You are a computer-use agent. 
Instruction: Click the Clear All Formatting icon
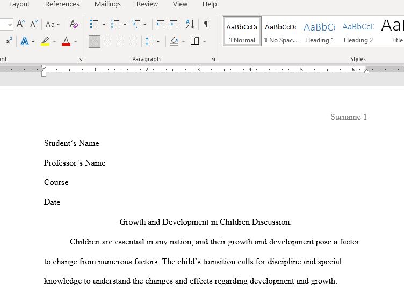pos(74,24)
